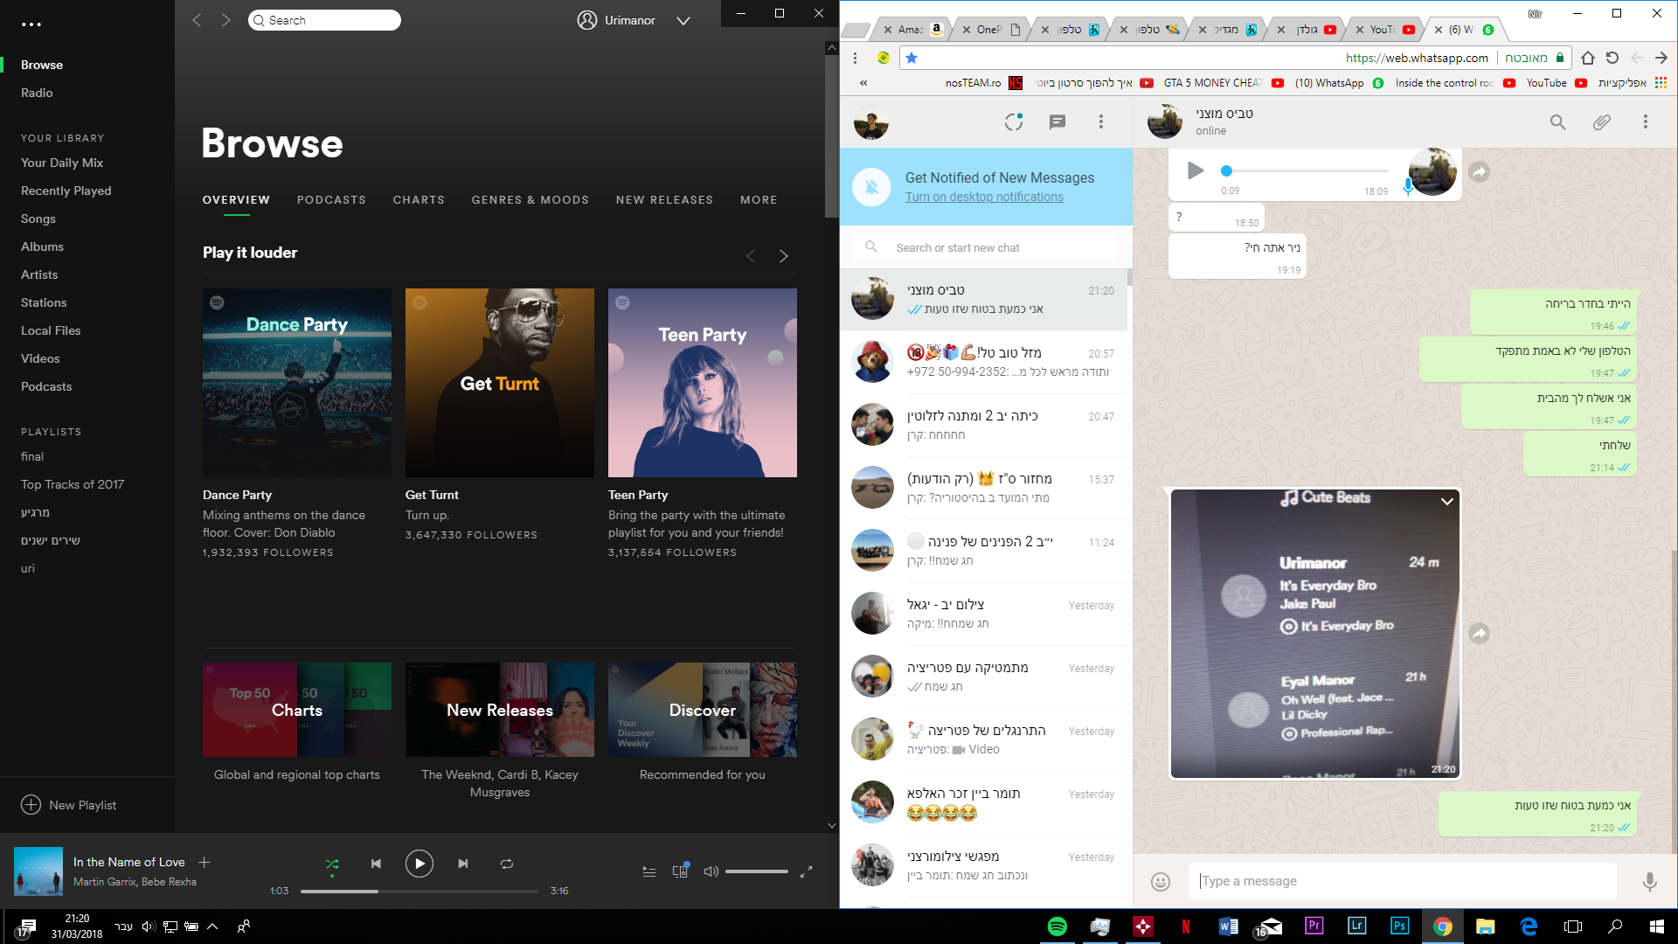Viewport: 1678px width, 944px height.
Task: Open Your Daily Mix
Action: pyautogui.click(x=62, y=163)
